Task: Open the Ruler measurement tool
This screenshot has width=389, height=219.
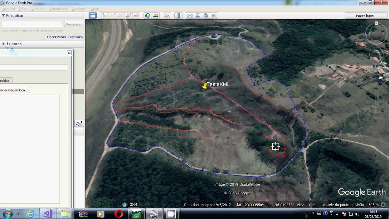Action: pyautogui.click(x=178, y=16)
